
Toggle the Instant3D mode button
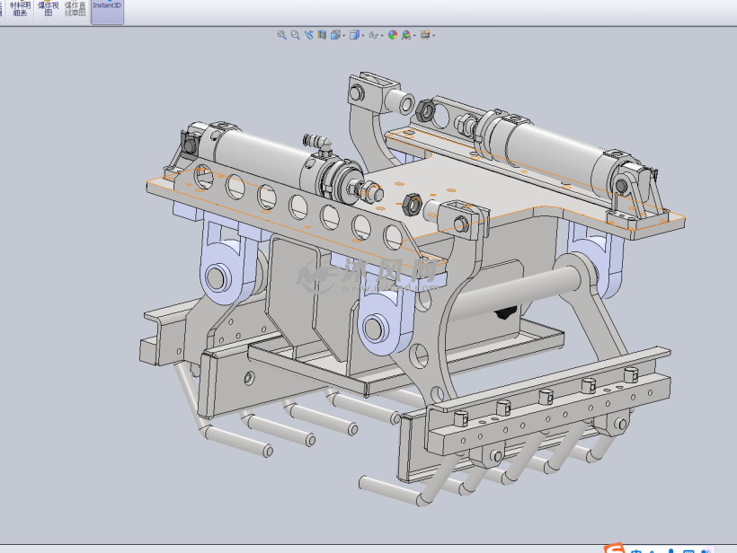tap(107, 12)
